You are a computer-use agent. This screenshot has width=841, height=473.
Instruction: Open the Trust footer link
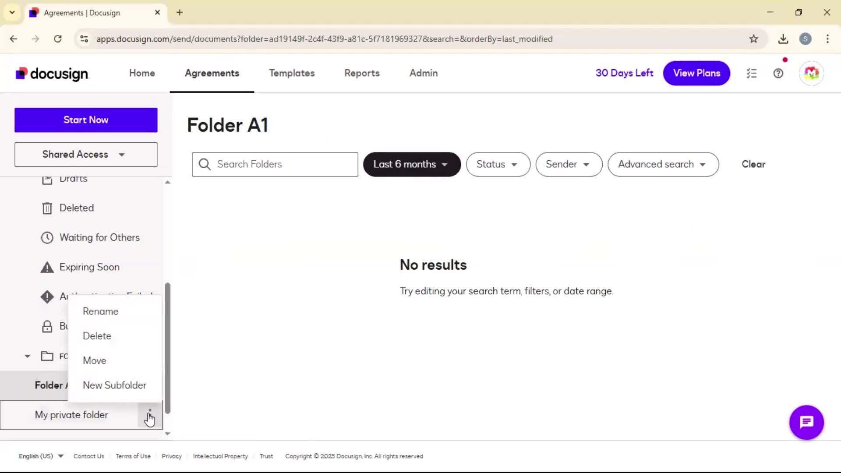(x=266, y=456)
